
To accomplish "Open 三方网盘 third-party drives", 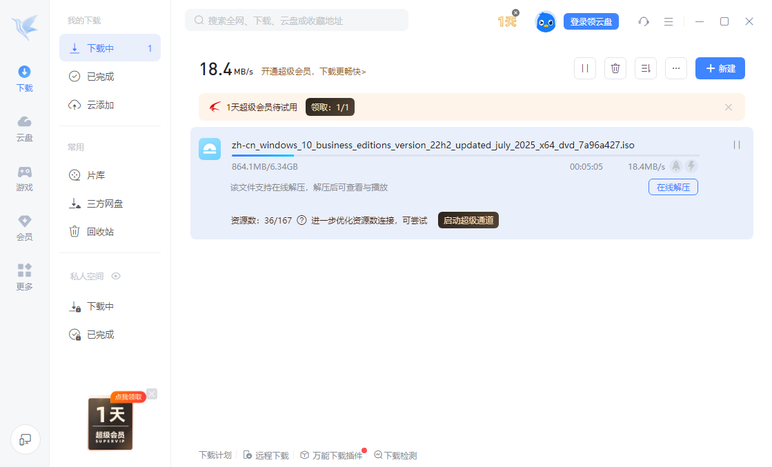I will 110,203.
